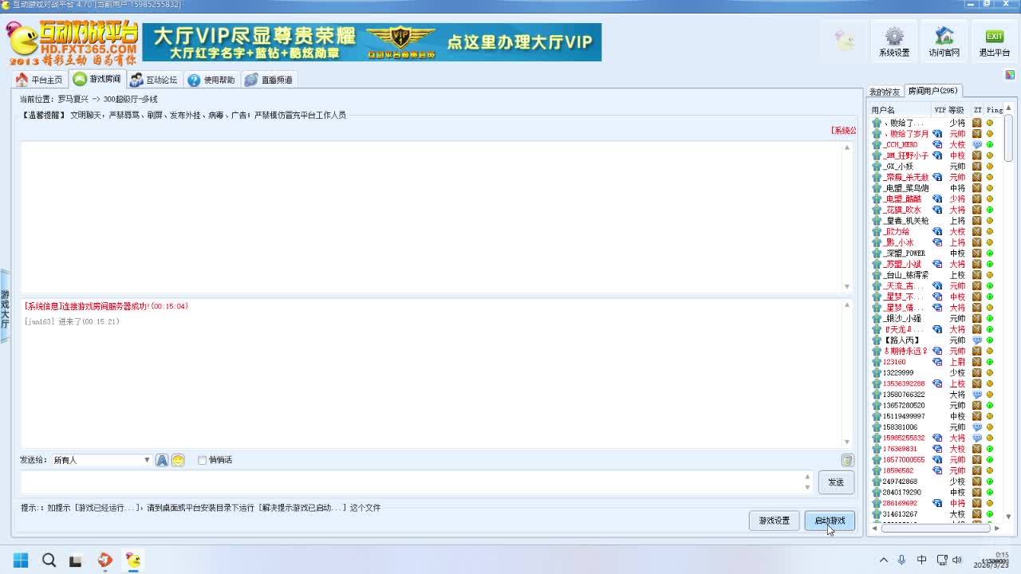The image size is (1021, 574).
Task: Click scroll-up arrow of lower chat pane
Action: point(847,304)
